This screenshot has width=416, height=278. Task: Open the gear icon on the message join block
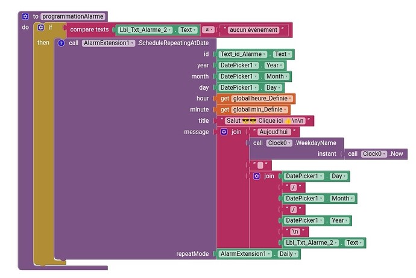click(x=224, y=132)
